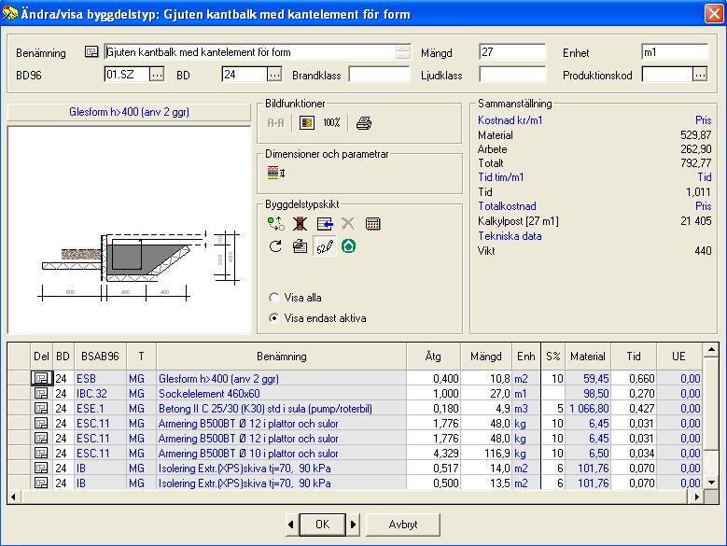Click the circular refresh arrow icon
This screenshot has height=546, width=727.
click(x=276, y=246)
